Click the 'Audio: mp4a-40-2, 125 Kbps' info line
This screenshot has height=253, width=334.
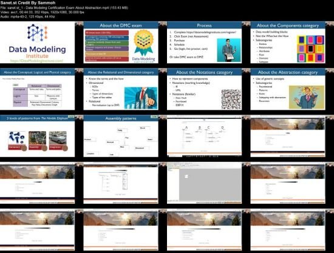pyautogui.click(x=27, y=16)
